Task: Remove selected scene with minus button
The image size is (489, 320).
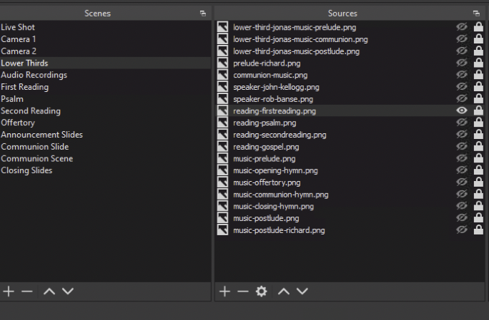Action: click(27, 291)
